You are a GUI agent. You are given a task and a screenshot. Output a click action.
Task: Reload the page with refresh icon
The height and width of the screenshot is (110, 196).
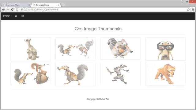pyautogui.click(x=12, y=9)
